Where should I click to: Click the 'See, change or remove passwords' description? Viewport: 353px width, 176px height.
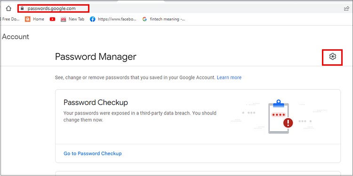(135, 77)
